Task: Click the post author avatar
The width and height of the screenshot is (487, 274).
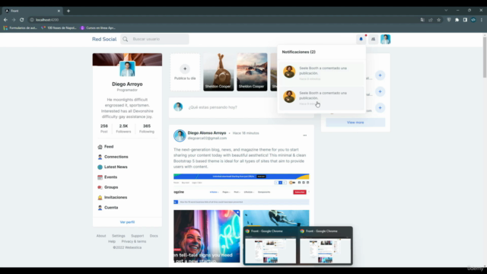Action: (x=180, y=135)
